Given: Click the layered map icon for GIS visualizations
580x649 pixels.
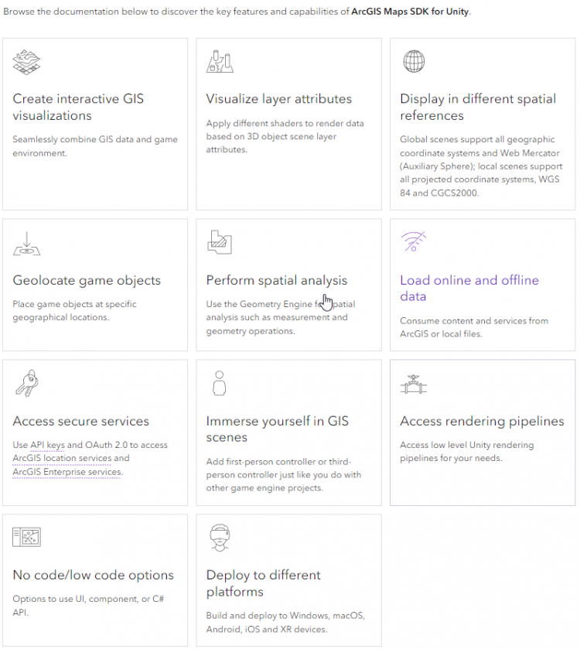Looking at the screenshot, I should (26, 62).
